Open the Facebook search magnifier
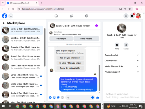Image resolution: width=145 pixels, height=109 pixels. point(11,16)
